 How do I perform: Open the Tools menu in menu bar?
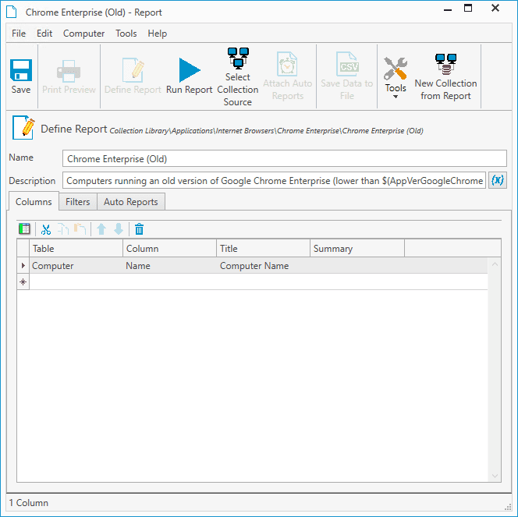(126, 34)
